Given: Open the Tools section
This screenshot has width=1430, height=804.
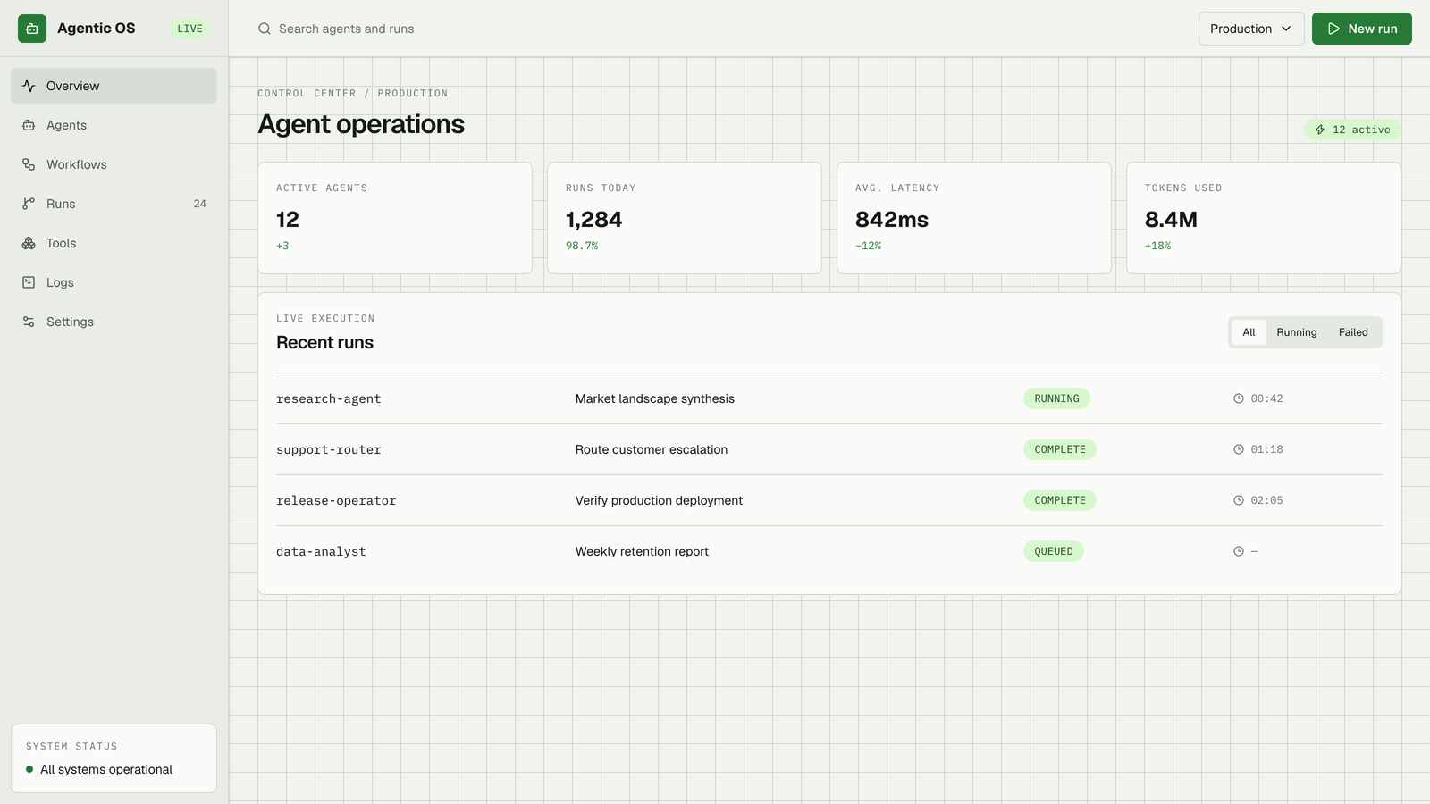Looking at the screenshot, I should point(114,243).
